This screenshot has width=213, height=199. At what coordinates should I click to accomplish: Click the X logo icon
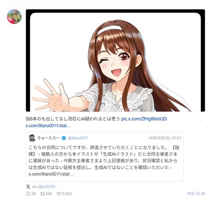click(28, 187)
